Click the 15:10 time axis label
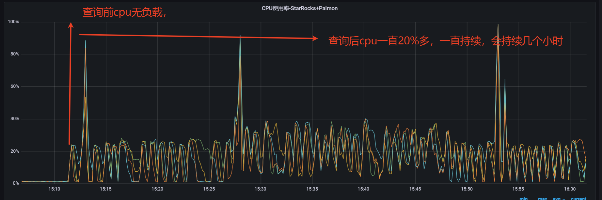Screen dimensions: 602x200 point(54,189)
